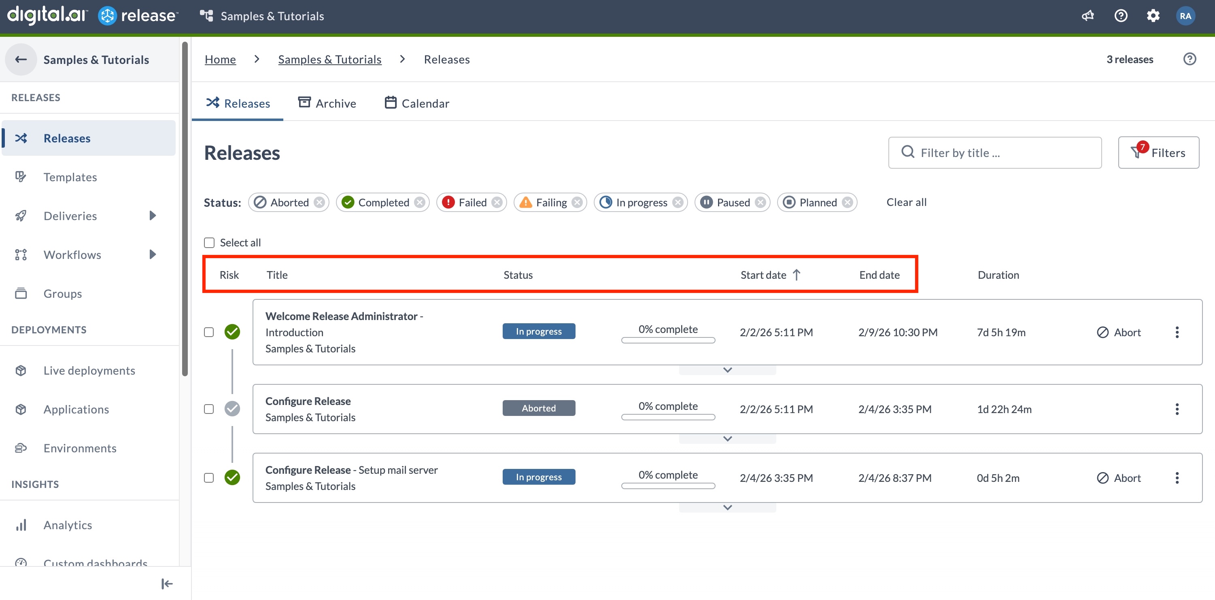Viewport: 1215px width, 600px height.
Task: Select checkbox for Setup mail server release
Action: (209, 477)
